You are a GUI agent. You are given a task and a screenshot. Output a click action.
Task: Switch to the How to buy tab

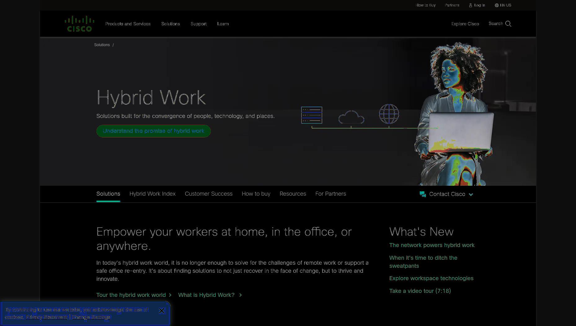pos(256,194)
